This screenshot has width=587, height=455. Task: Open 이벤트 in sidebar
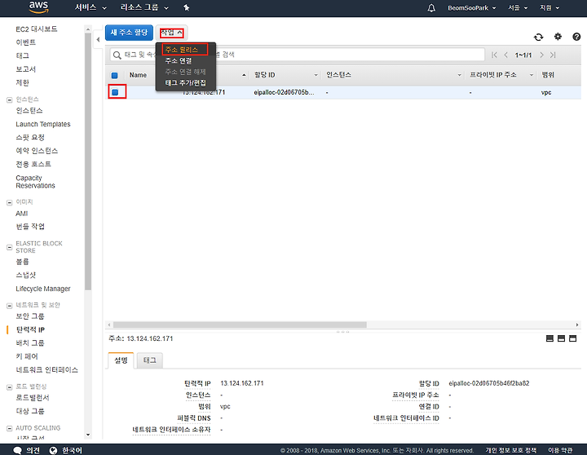point(25,42)
